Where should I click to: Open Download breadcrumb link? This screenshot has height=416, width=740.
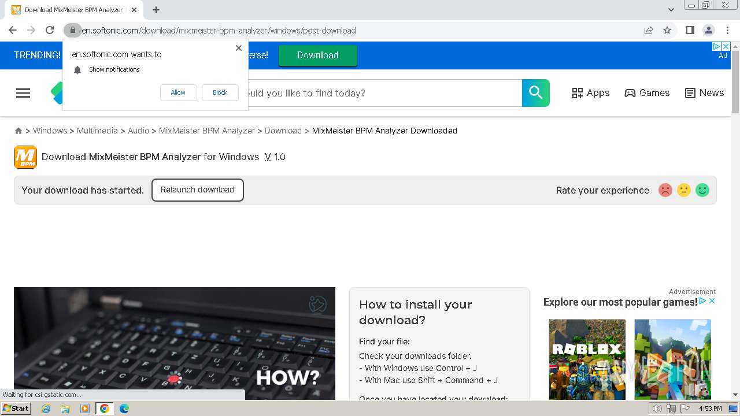pos(283,131)
